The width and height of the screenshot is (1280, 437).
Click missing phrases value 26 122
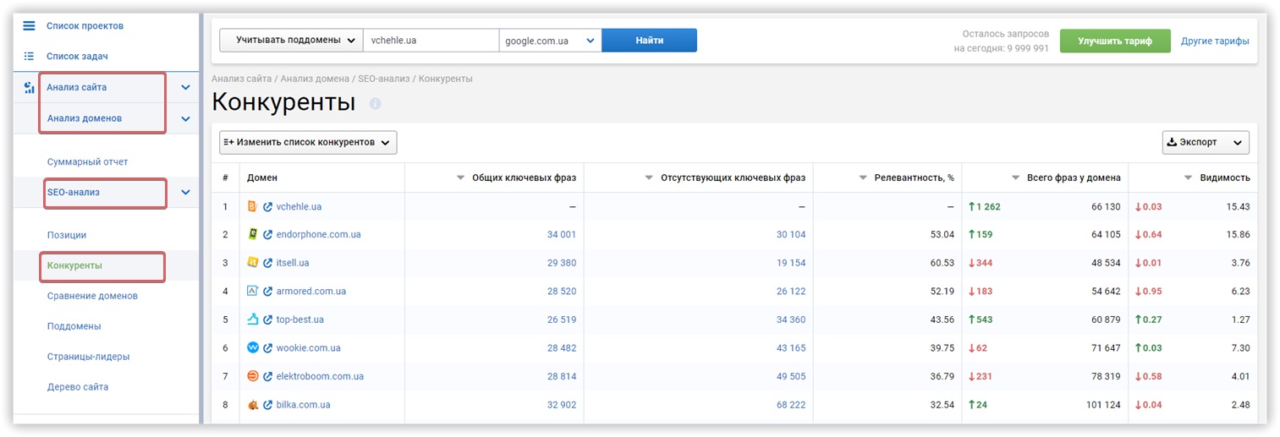pyautogui.click(x=791, y=291)
